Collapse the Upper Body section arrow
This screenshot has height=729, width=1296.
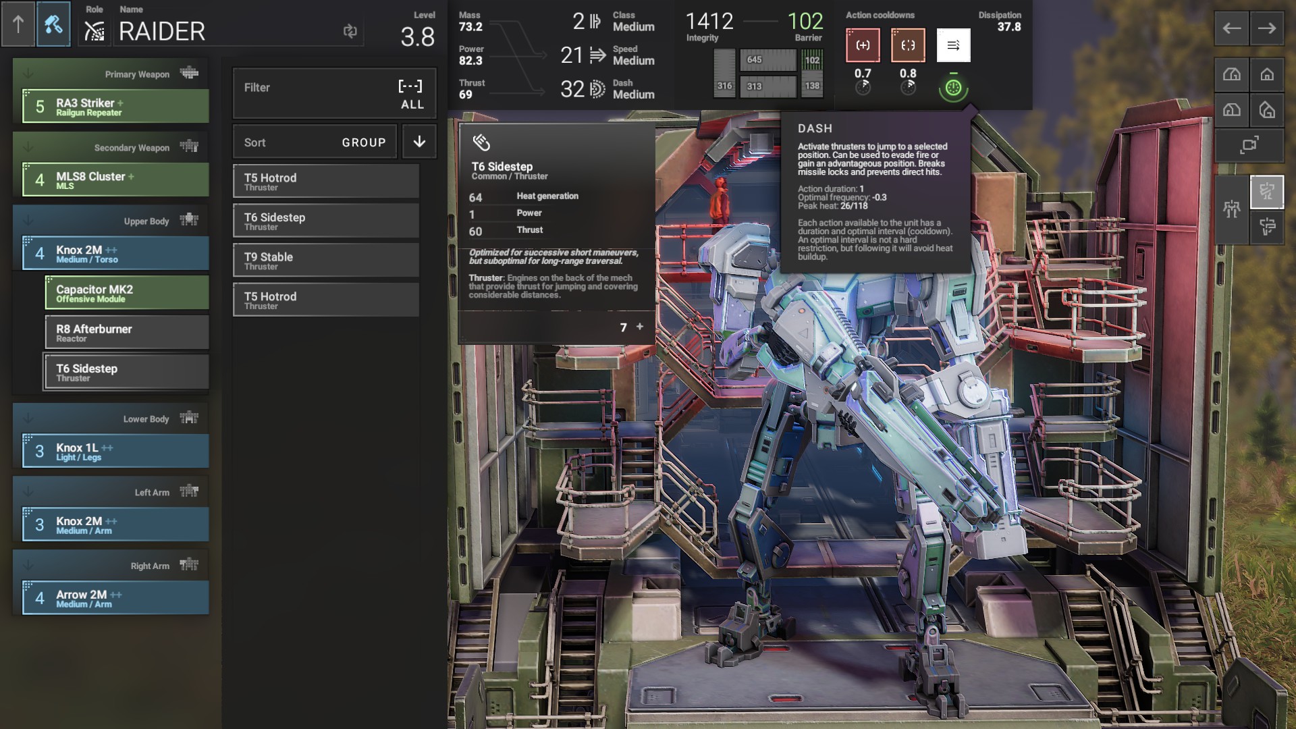(28, 221)
